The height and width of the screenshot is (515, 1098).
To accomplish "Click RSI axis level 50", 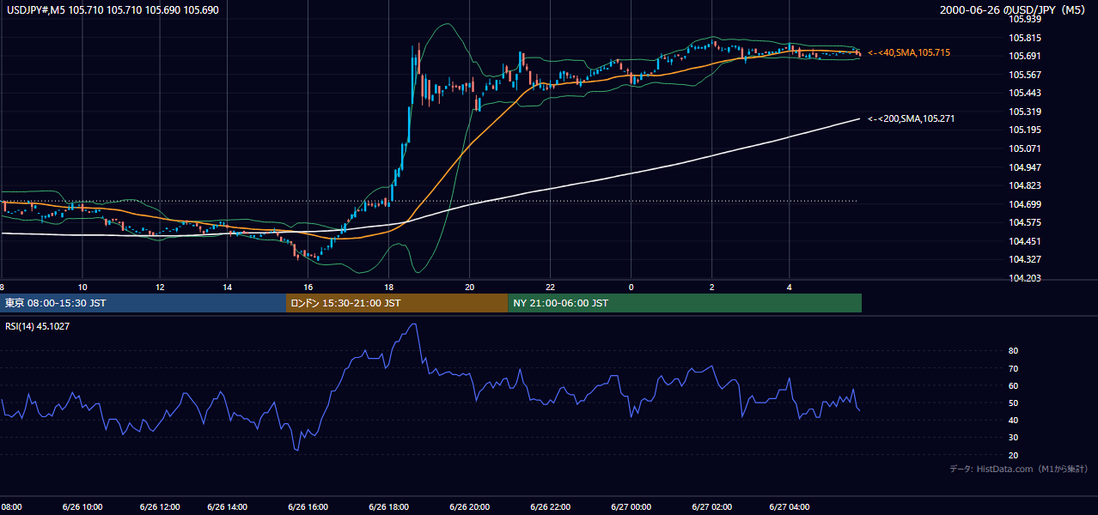I will coord(1014,403).
